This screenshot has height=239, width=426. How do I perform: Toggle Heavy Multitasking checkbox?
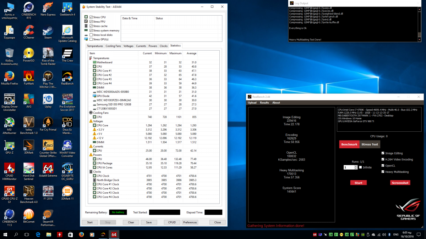point(383,172)
